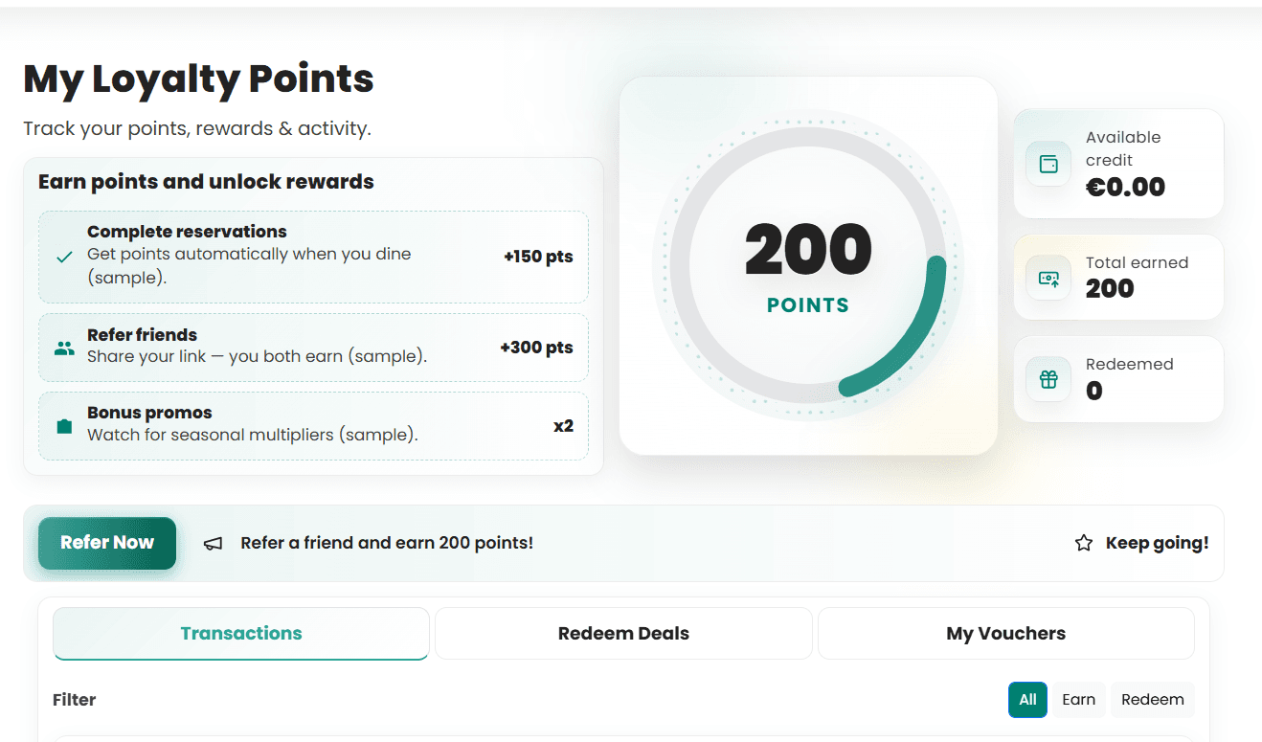Enable the Earn transactions filter
1262x742 pixels.
coord(1078,700)
